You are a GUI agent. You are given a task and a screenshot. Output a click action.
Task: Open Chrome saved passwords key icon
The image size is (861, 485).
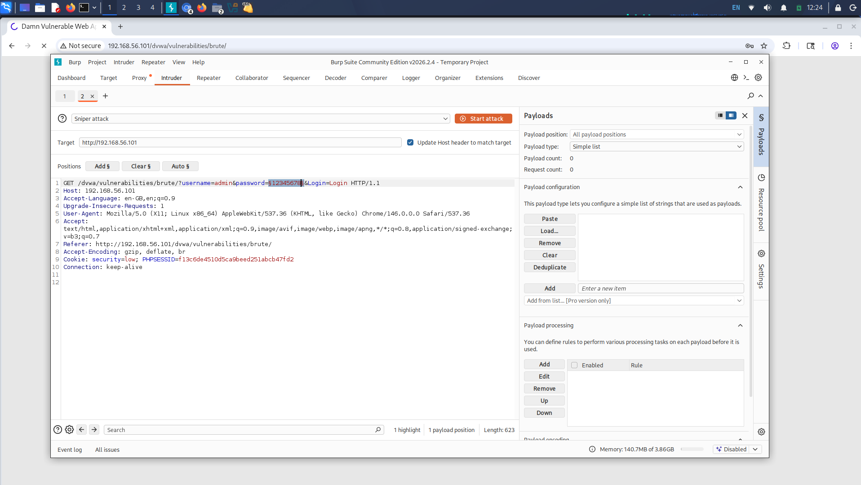point(750,46)
